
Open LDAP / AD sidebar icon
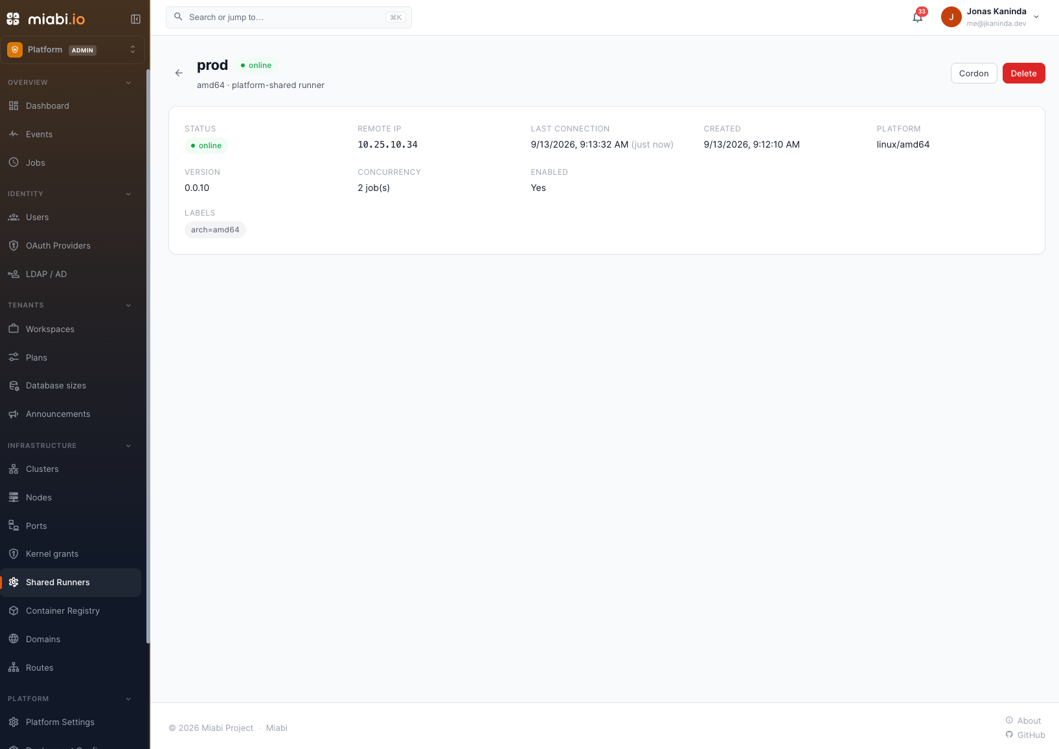14,274
